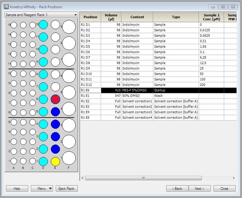Click the Next button
The height and width of the screenshot is (198, 242).
(x=199, y=189)
